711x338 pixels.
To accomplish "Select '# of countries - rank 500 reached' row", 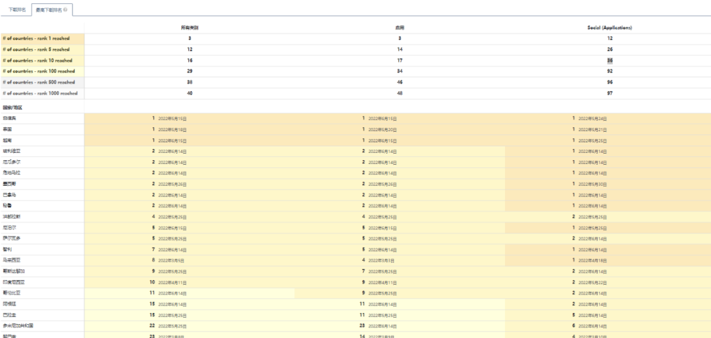I will click(x=39, y=82).
